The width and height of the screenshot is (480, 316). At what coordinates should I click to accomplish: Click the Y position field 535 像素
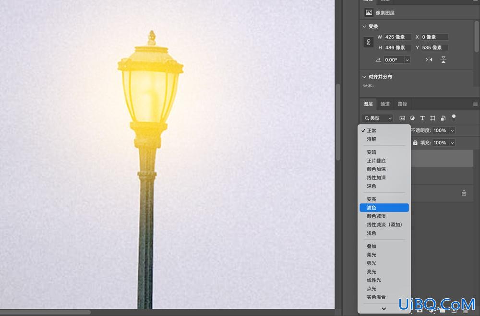point(435,47)
